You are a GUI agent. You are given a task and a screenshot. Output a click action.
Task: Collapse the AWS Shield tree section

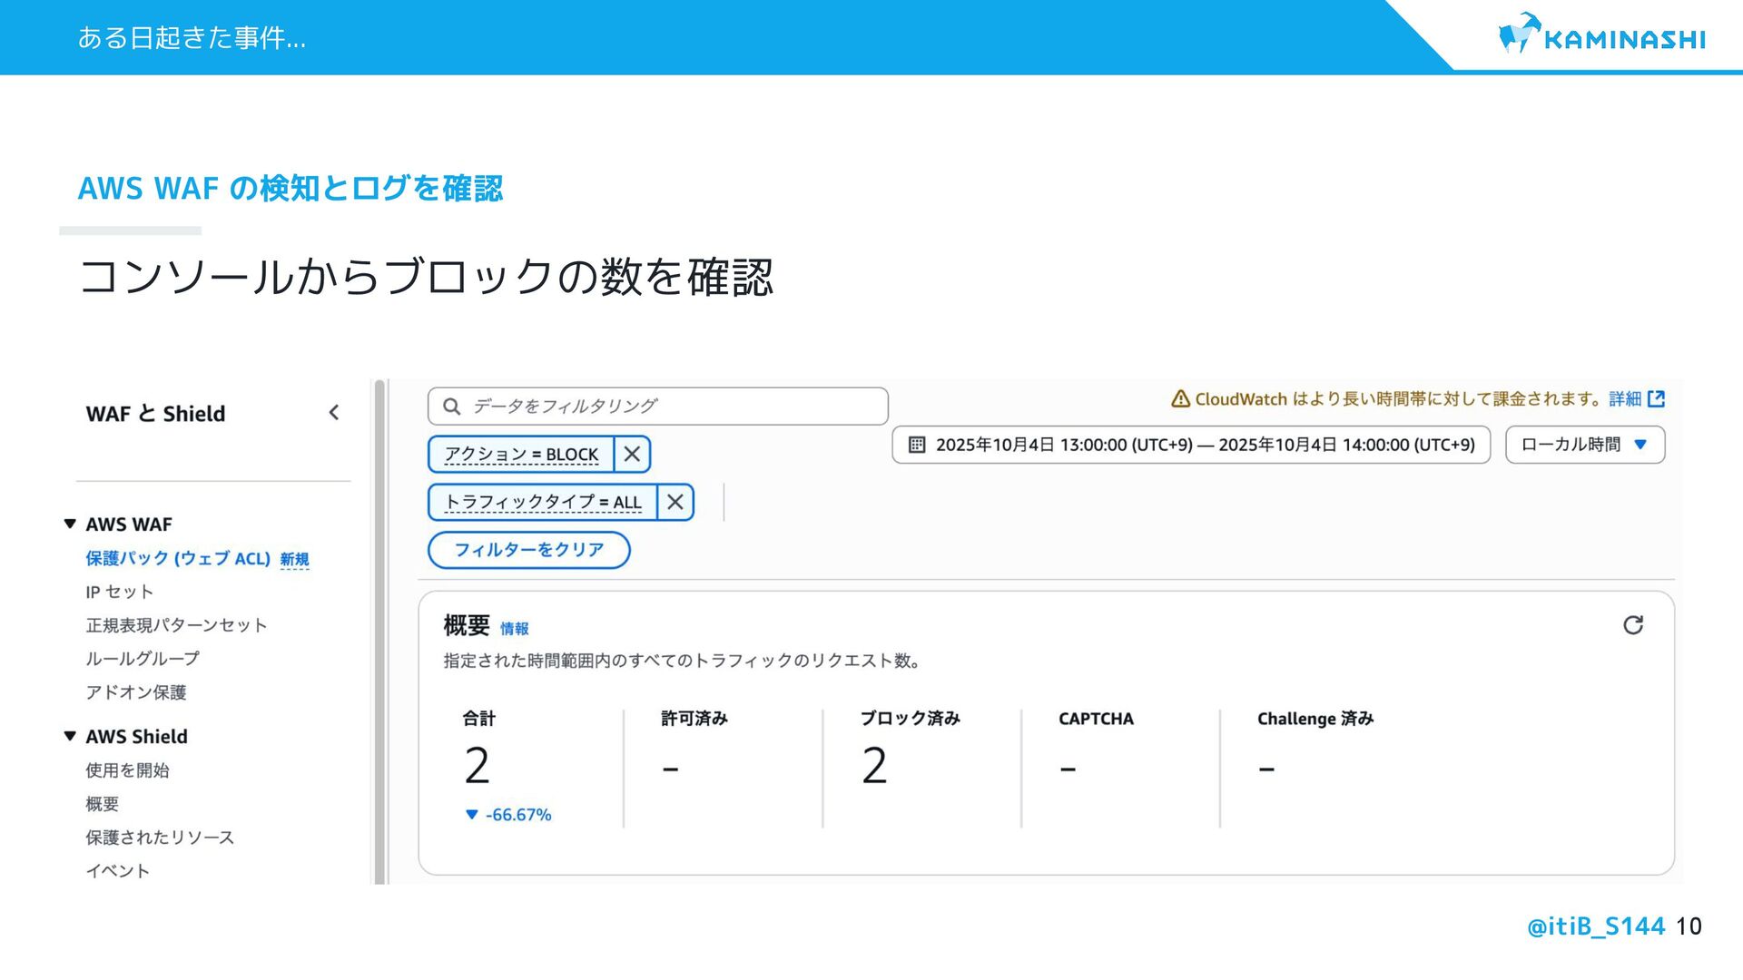tap(70, 736)
